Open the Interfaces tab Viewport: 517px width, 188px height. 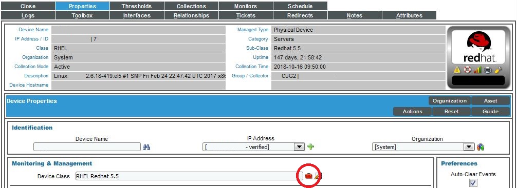pyautogui.click(x=137, y=15)
